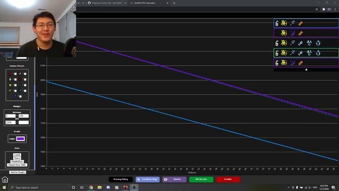Open a new browser tab

point(174,3)
